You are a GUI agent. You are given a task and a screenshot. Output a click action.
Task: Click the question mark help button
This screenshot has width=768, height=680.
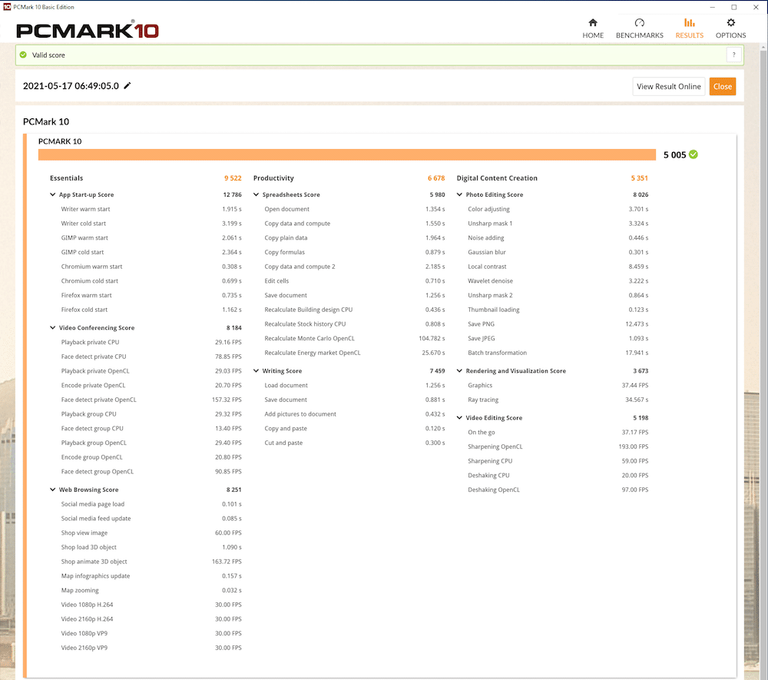pos(733,55)
